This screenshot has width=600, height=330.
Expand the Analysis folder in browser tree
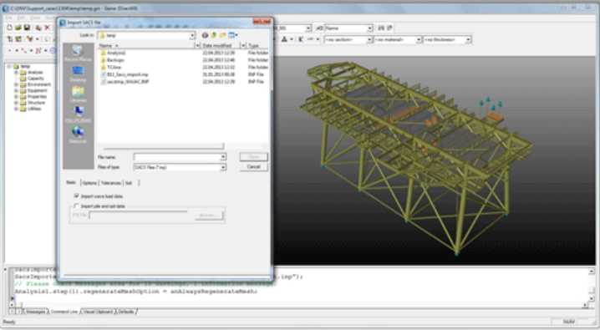(x=16, y=73)
